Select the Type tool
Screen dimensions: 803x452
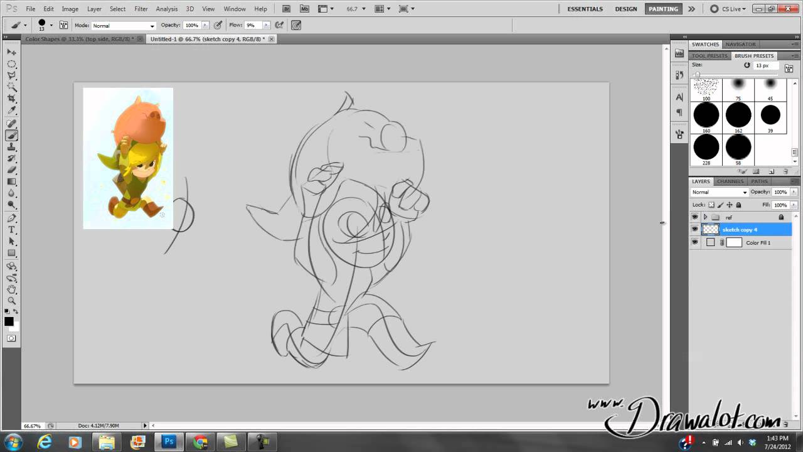tap(11, 230)
